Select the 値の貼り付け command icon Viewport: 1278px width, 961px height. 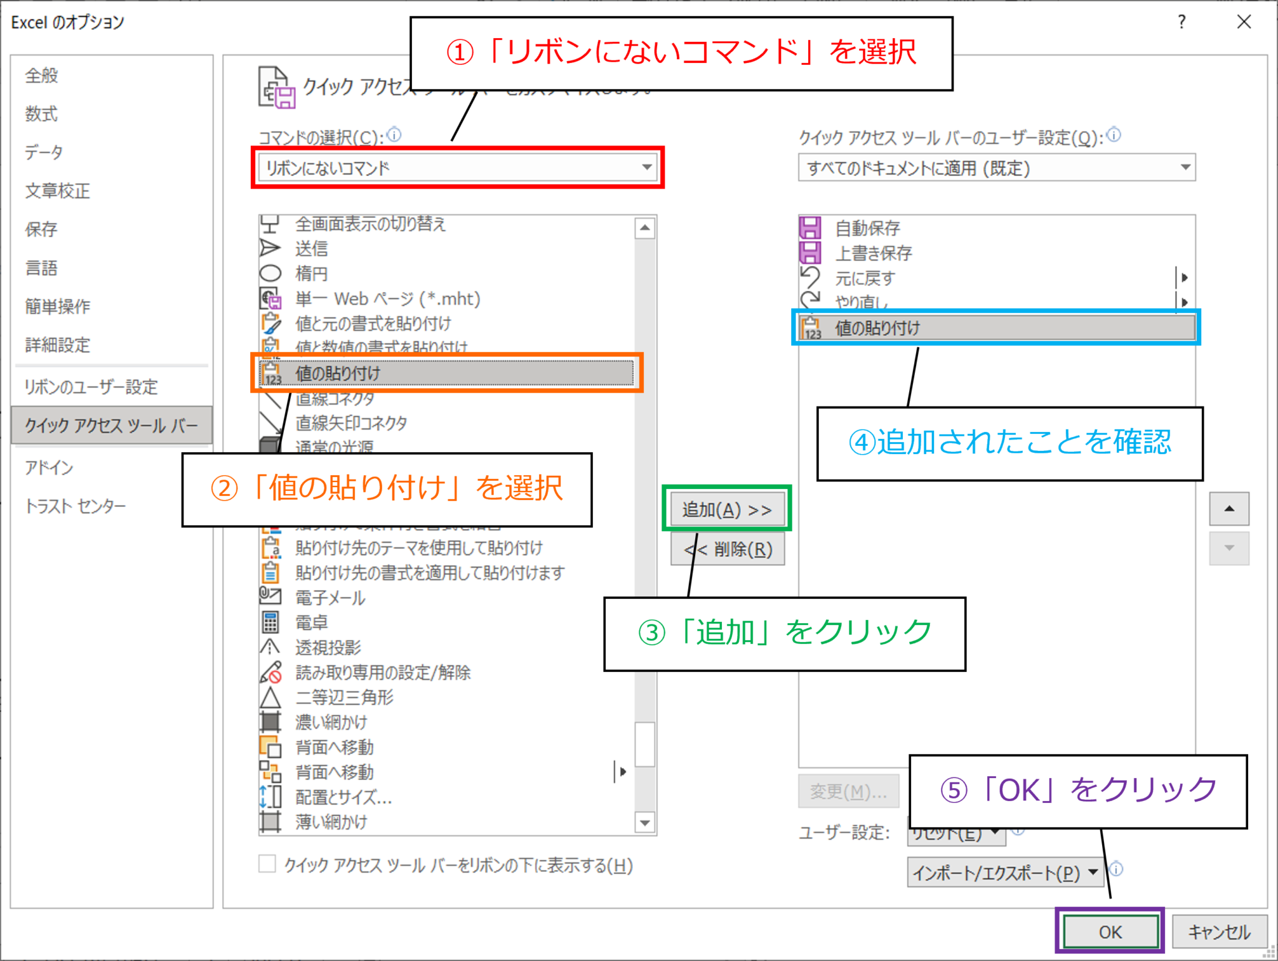tap(271, 372)
